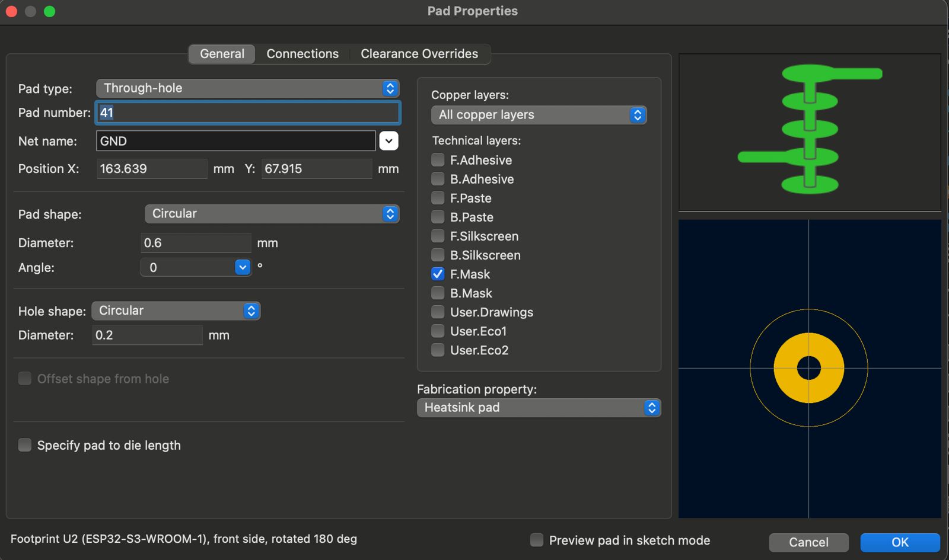This screenshot has height=560, width=949.
Task: Click the pad stackup diagram image
Action: pyautogui.click(x=810, y=132)
